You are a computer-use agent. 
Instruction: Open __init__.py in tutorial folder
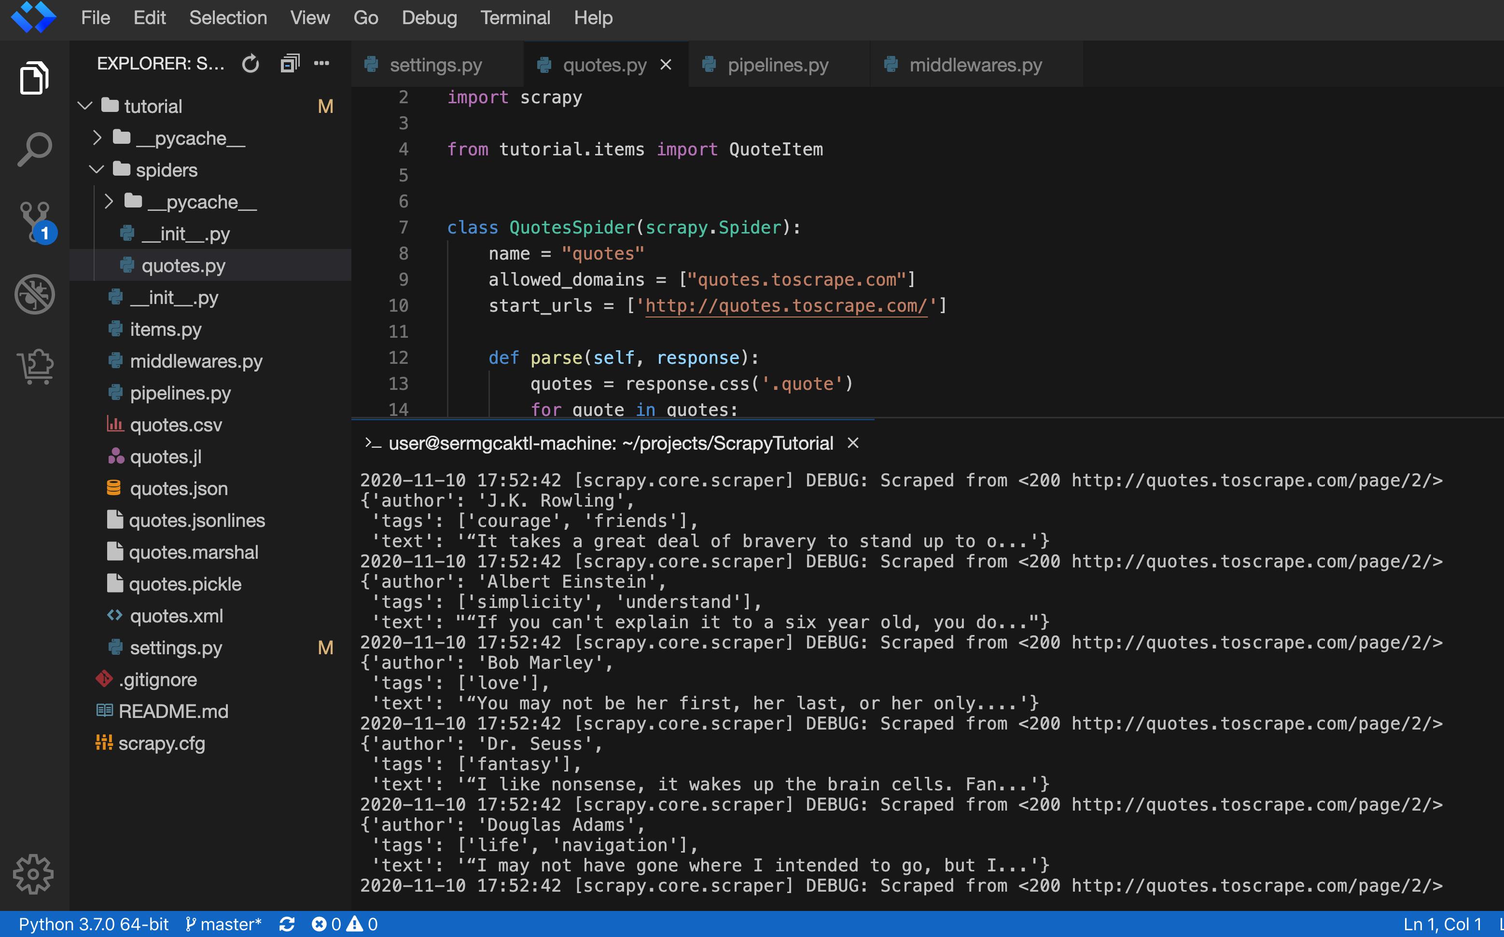coord(211,298)
